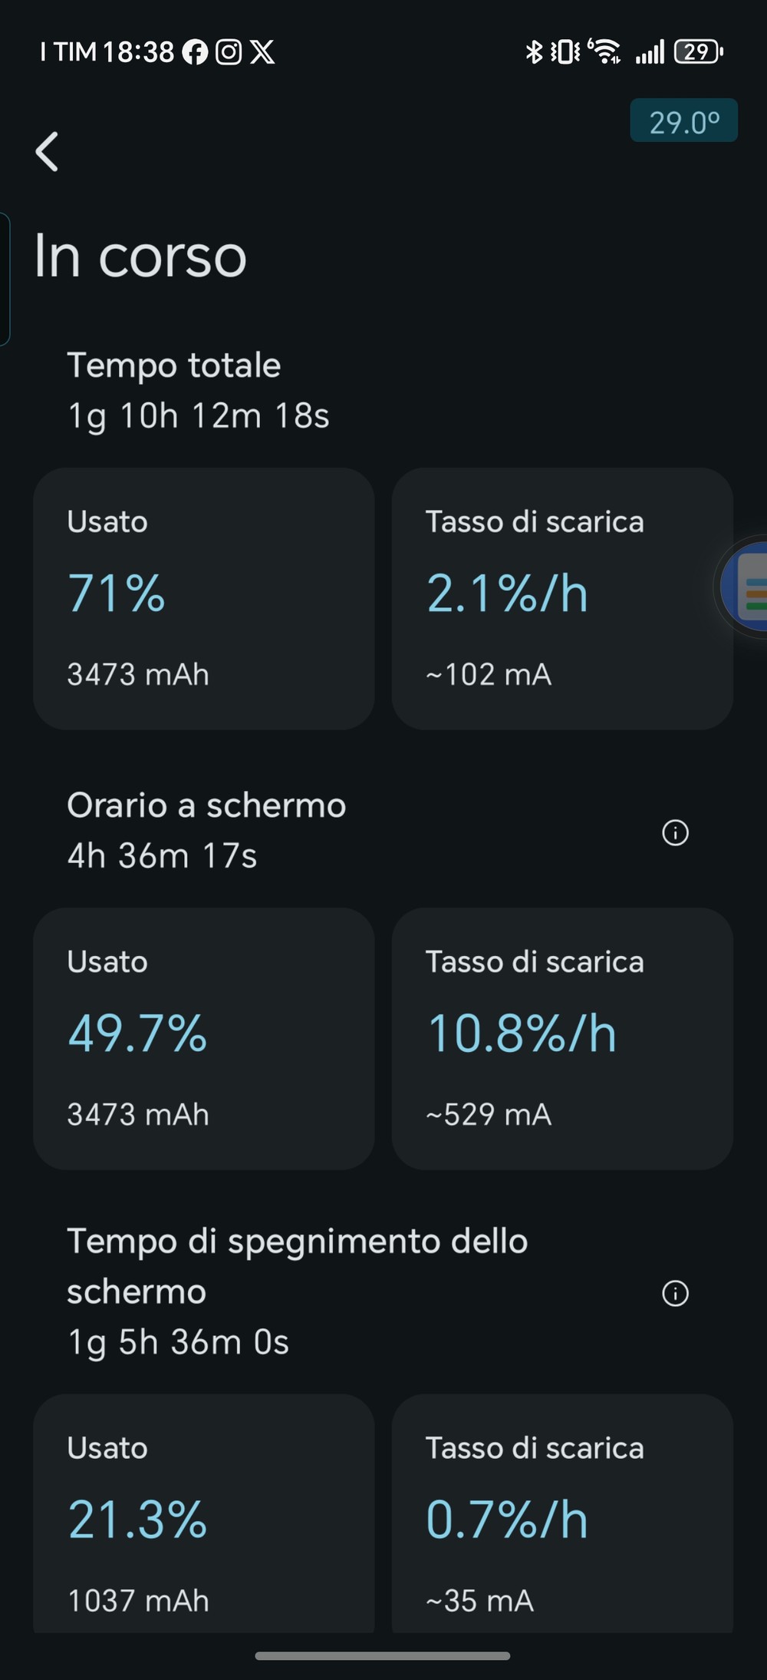Tap the 29.0° temperature badge
Viewport: 767px width, 1680px height.
[683, 121]
